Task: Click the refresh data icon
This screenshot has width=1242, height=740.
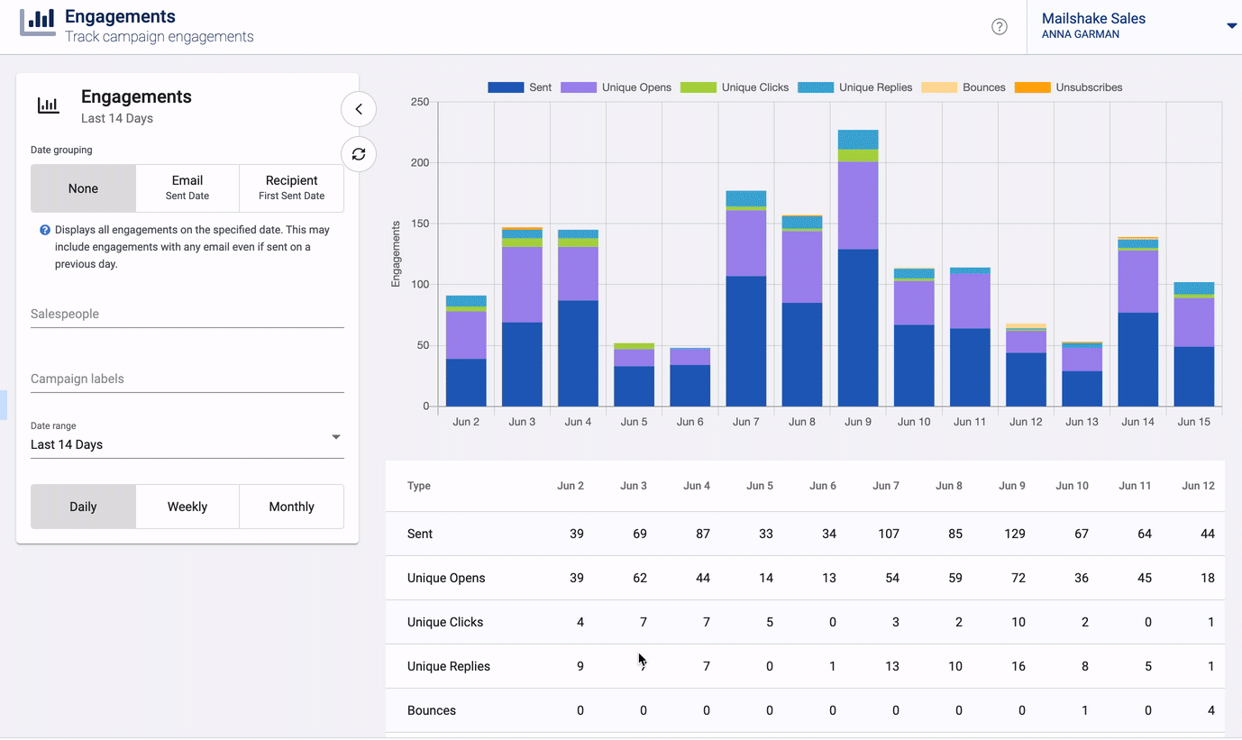Action: [x=358, y=154]
